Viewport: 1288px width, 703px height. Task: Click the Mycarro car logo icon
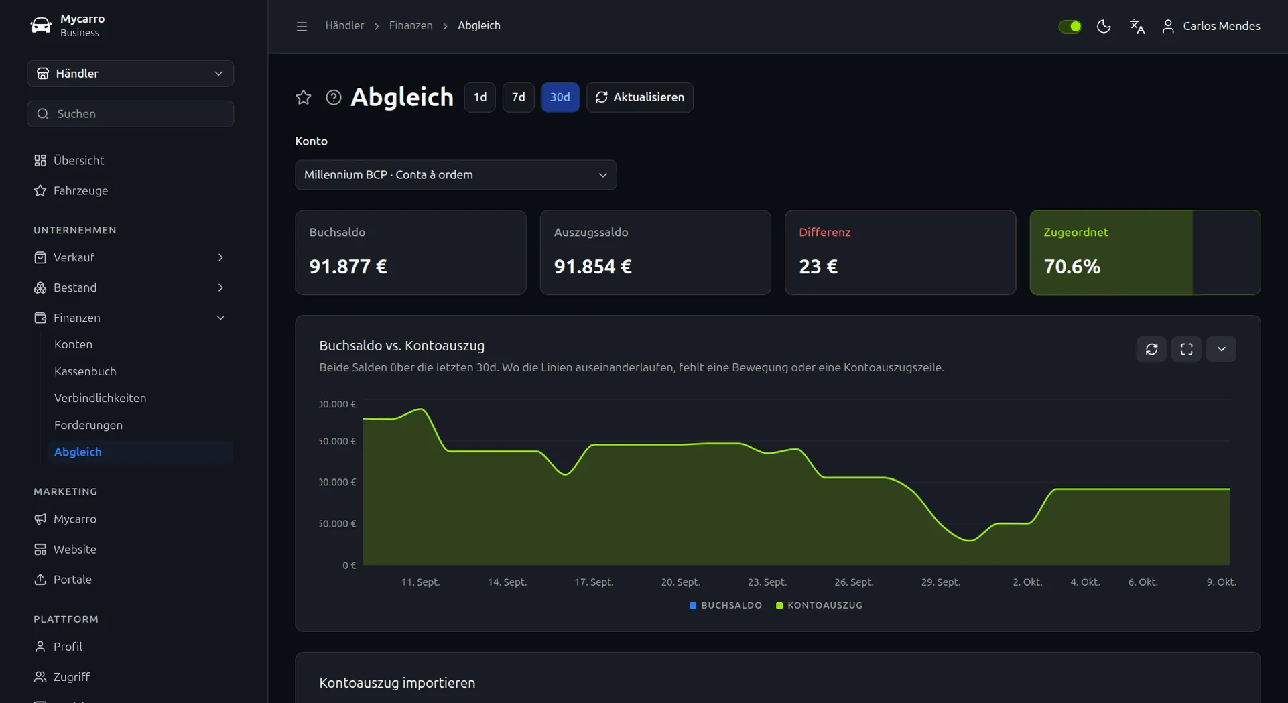tap(41, 25)
